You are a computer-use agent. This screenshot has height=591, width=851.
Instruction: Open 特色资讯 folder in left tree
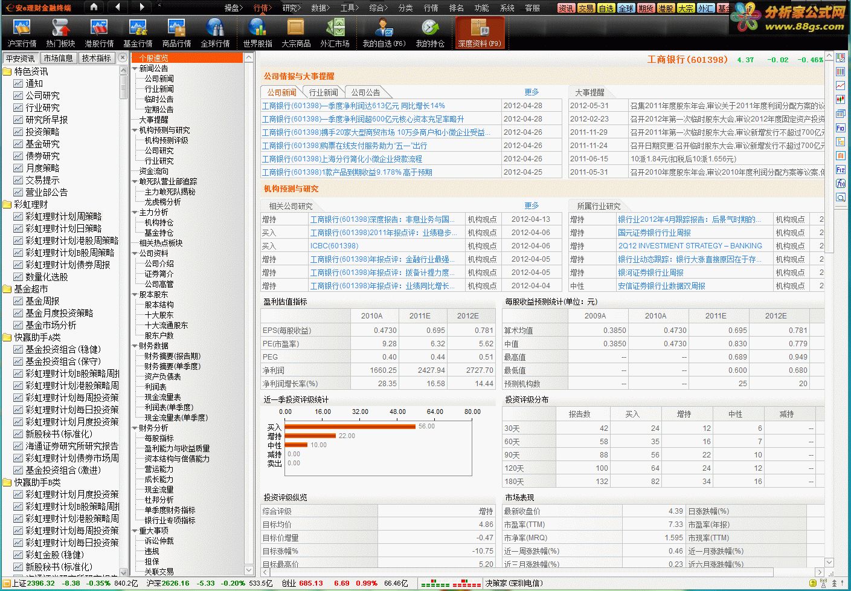(x=31, y=71)
